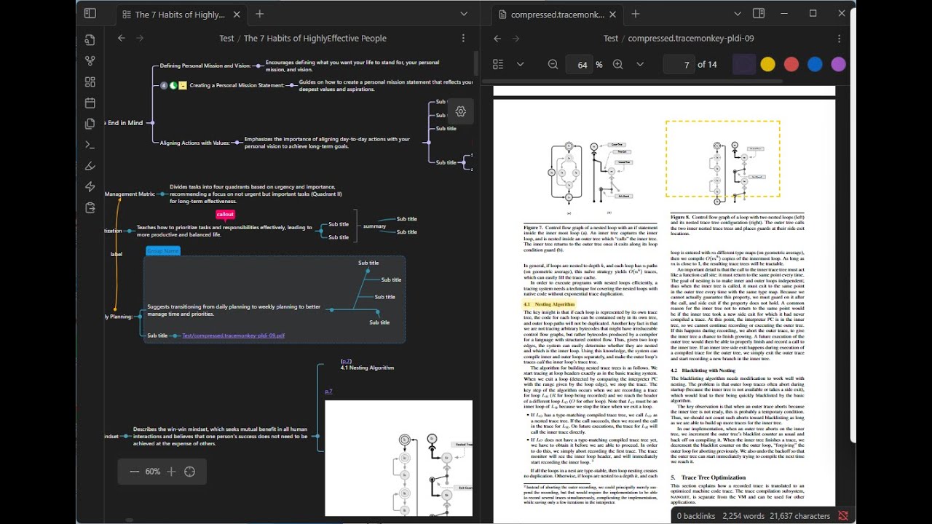Open mind map settings gear
932x524 pixels.
(460, 111)
